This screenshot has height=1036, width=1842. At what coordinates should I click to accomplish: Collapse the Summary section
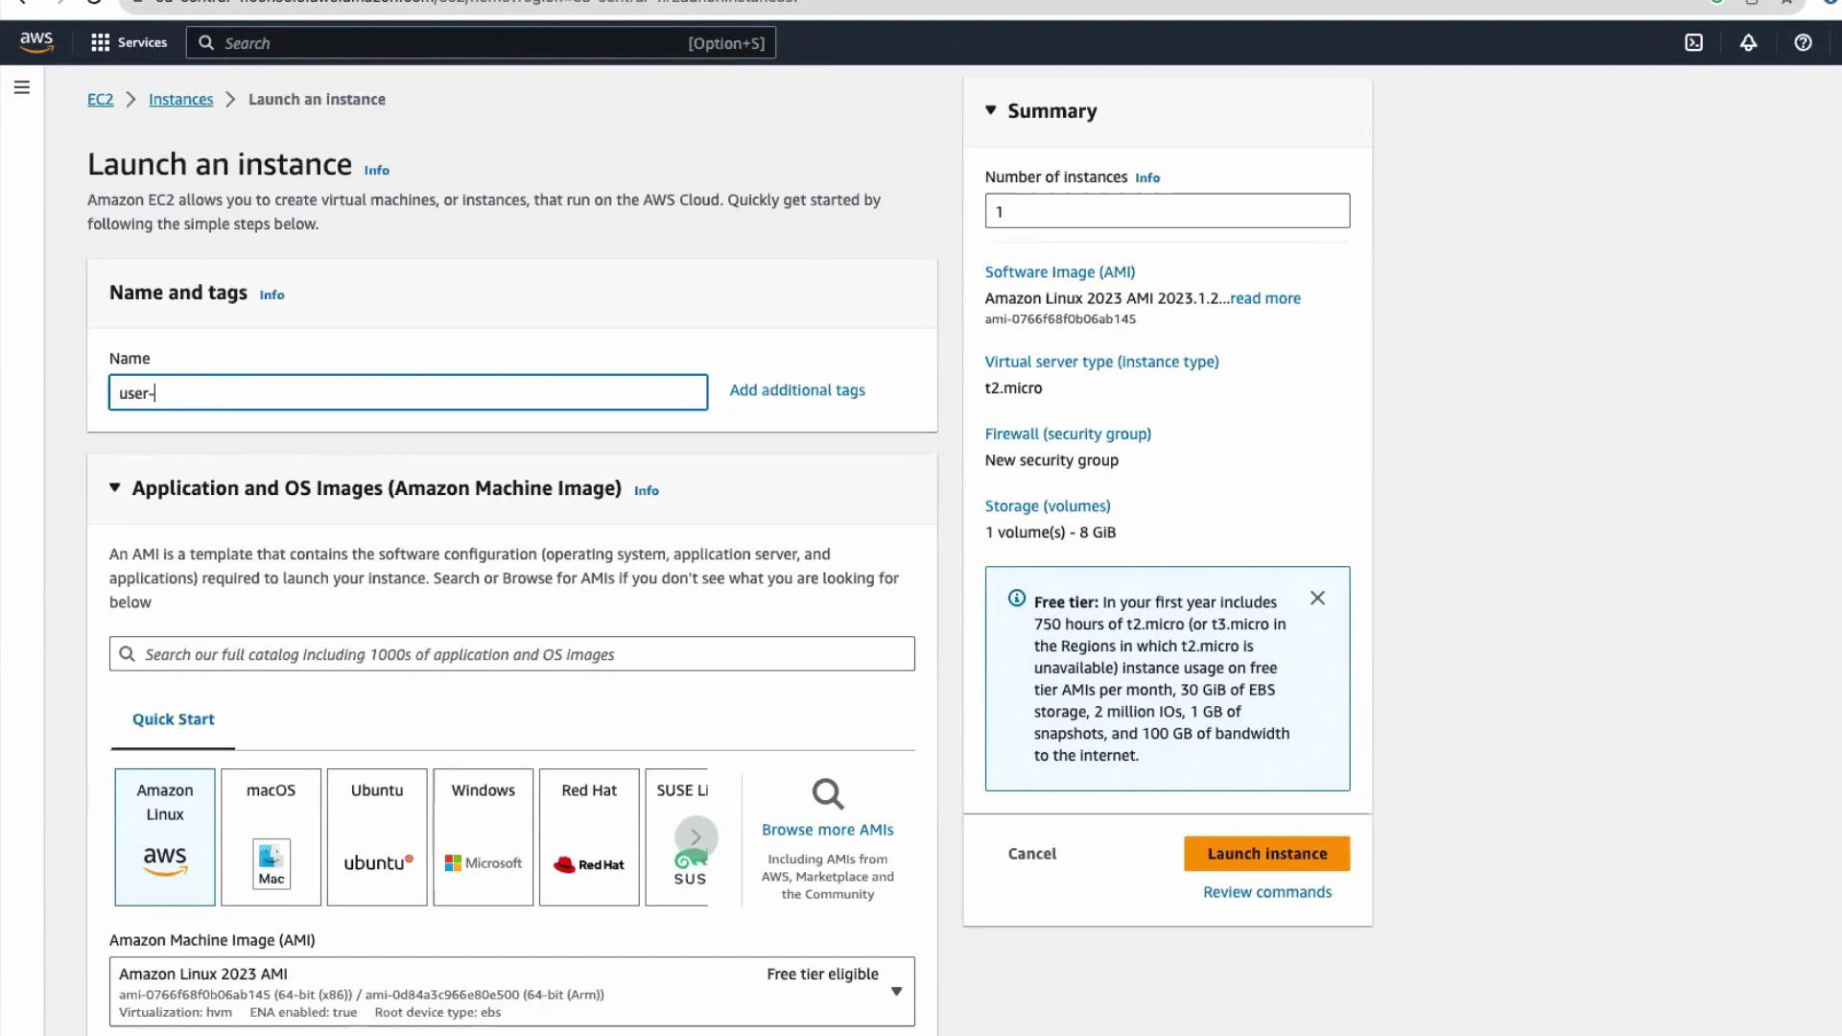991,110
